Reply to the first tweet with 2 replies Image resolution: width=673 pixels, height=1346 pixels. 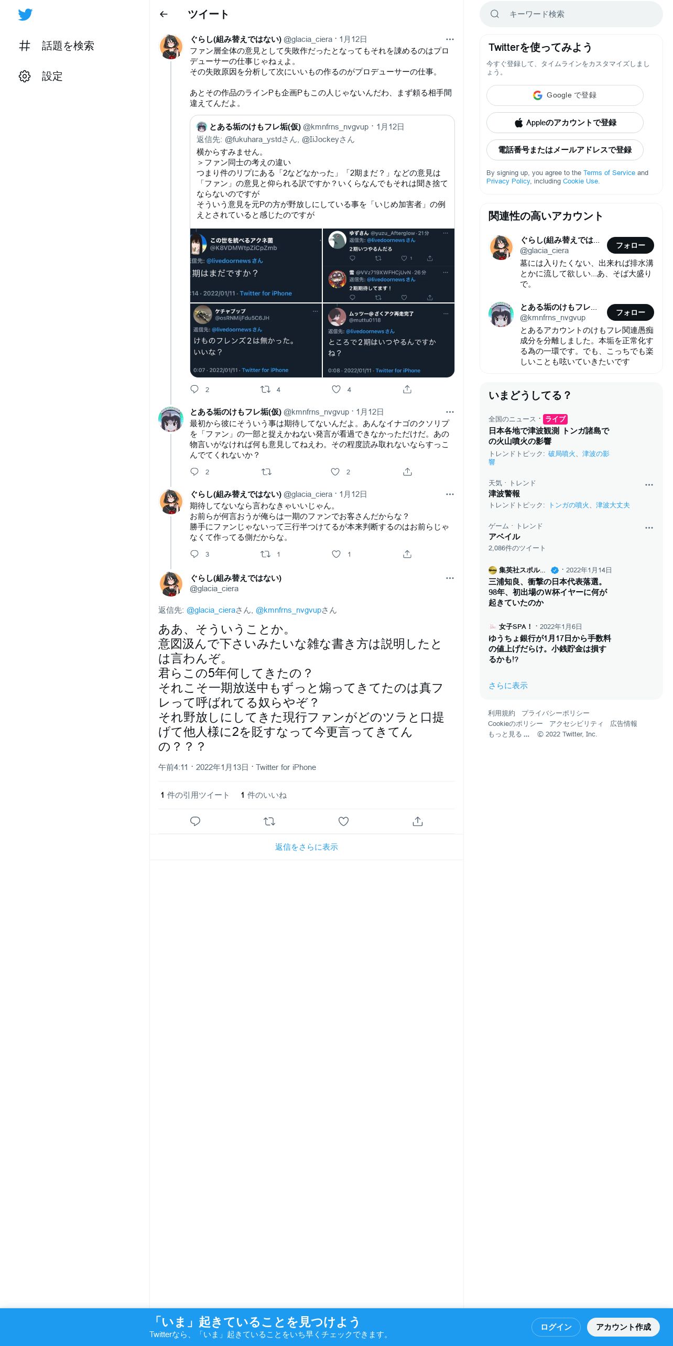click(x=194, y=389)
